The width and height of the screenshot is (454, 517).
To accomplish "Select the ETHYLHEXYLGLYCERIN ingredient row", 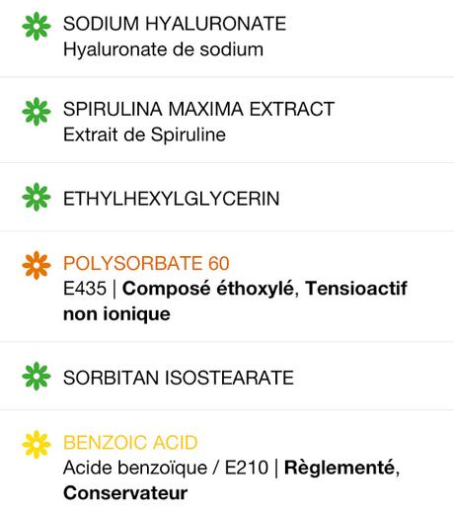I will 227,198.
